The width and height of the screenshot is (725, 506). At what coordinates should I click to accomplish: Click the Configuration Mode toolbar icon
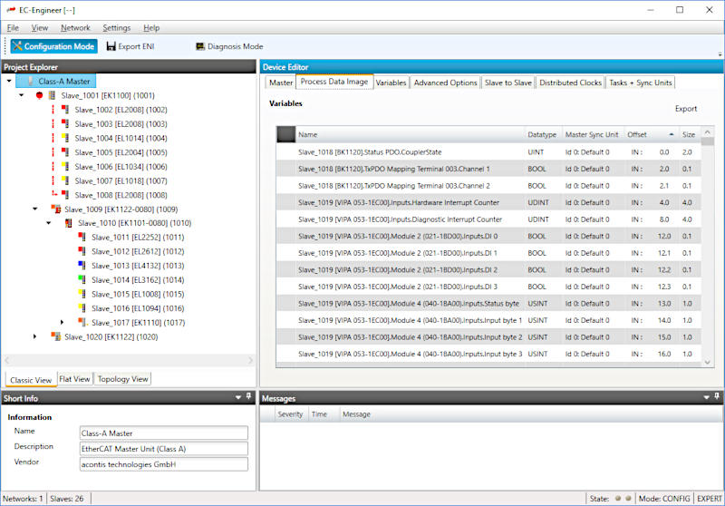(x=17, y=46)
